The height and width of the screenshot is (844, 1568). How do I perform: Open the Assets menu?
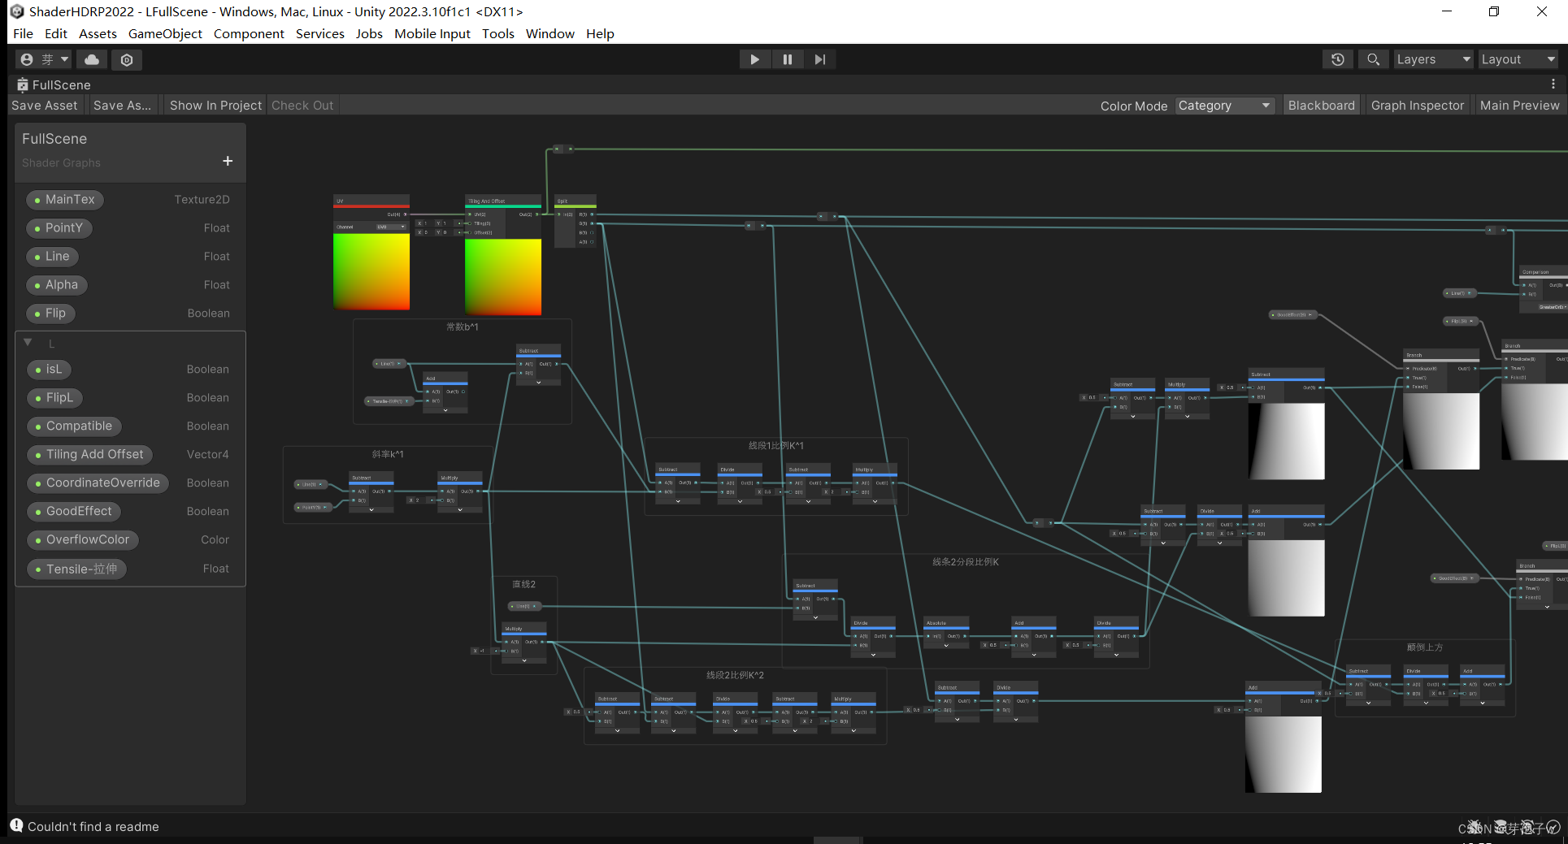(98, 33)
